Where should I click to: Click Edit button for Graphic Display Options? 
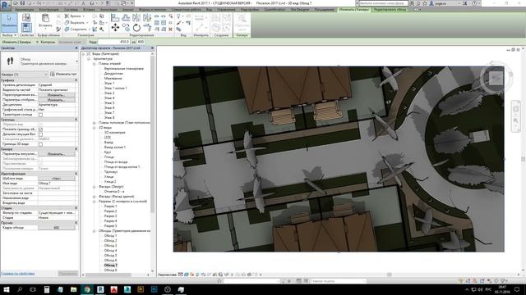57,100
